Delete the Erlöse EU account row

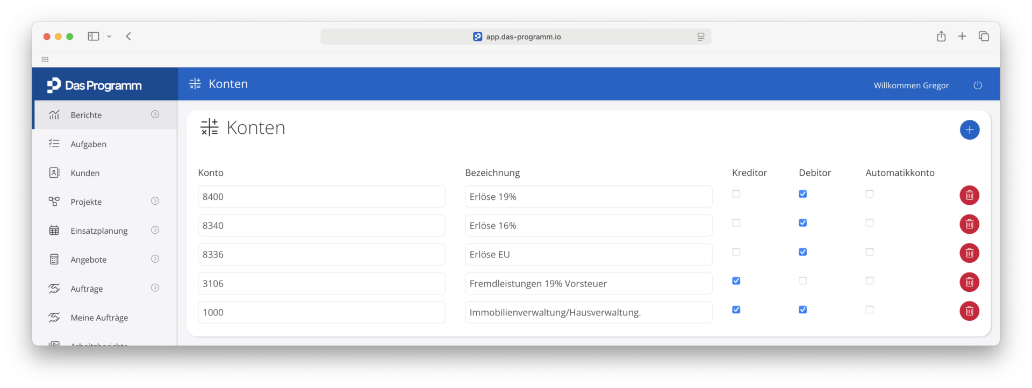tap(969, 253)
